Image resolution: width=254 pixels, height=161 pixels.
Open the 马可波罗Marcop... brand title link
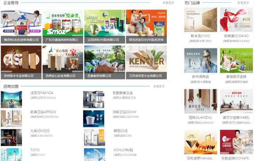pyautogui.click(x=200, y=158)
